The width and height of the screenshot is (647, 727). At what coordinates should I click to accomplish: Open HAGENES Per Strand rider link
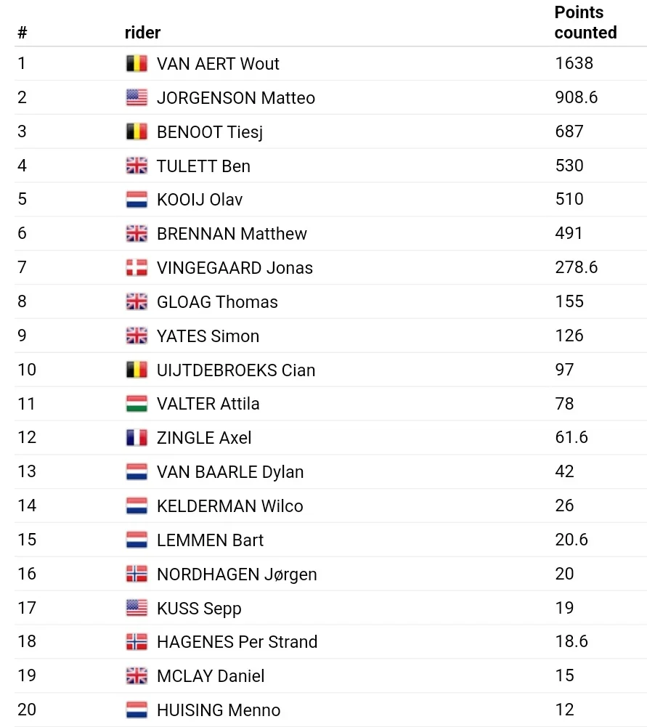point(237,642)
